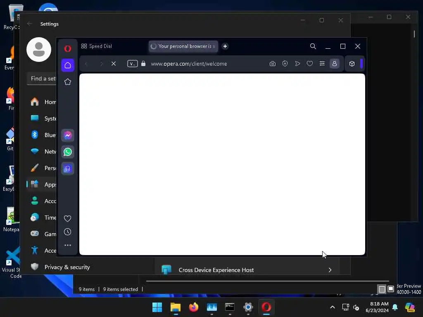Expand Cross Device Experience Host chevron

click(330, 270)
